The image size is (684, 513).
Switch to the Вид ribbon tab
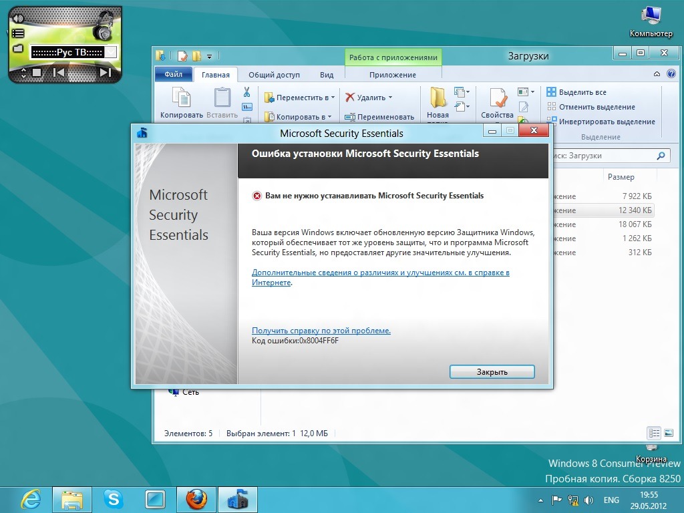tap(326, 75)
